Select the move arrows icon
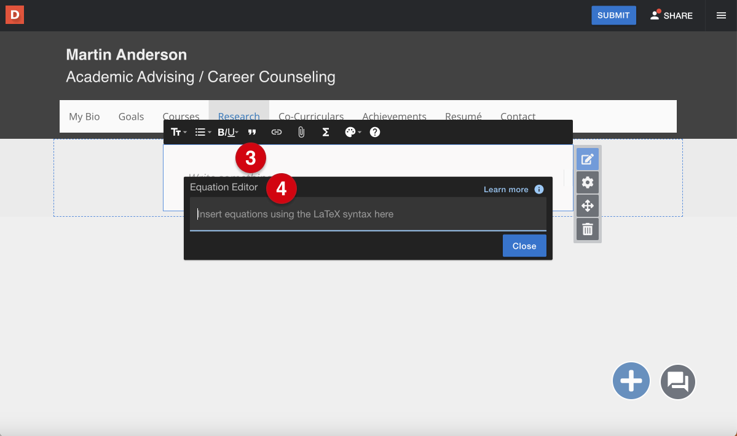The image size is (737, 436). coord(587,205)
